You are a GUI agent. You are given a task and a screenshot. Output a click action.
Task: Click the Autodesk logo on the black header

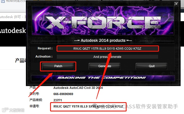pyautogui.click(x=13, y=30)
